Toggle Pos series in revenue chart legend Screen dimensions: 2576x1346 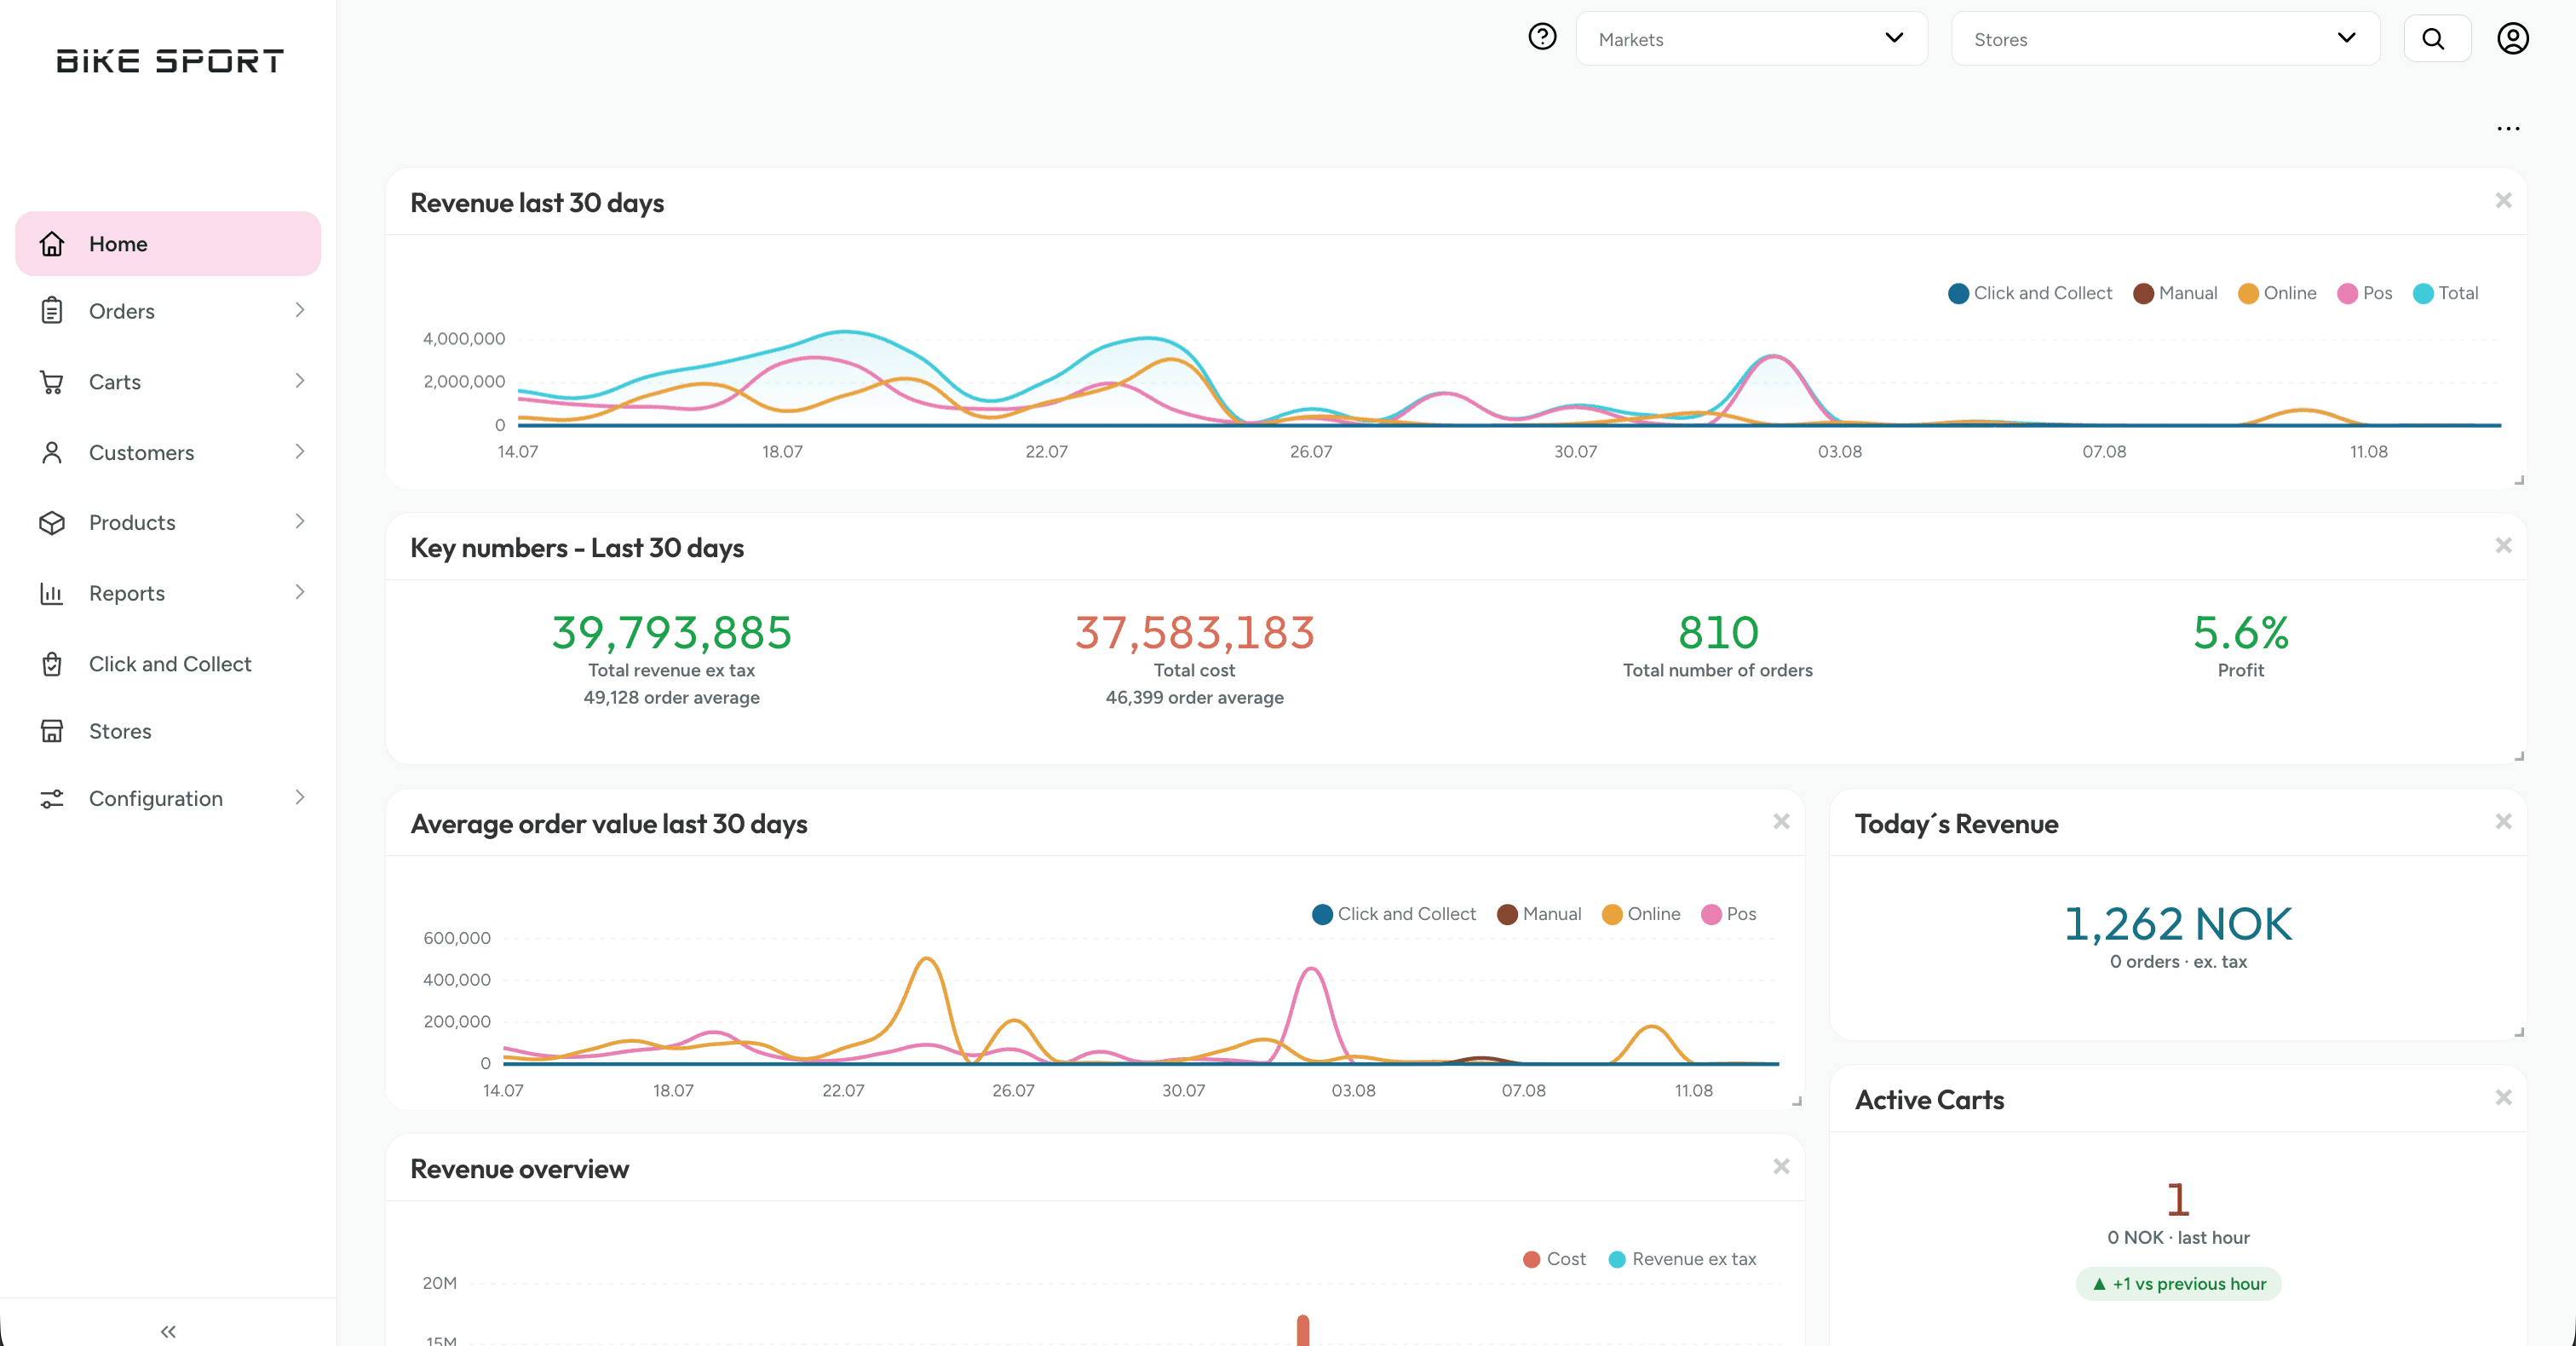click(x=2364, y=293)
